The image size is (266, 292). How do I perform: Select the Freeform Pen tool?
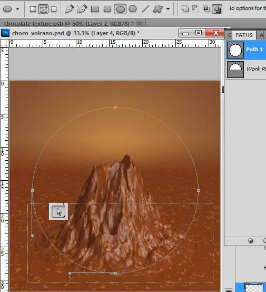pos(82,9)
